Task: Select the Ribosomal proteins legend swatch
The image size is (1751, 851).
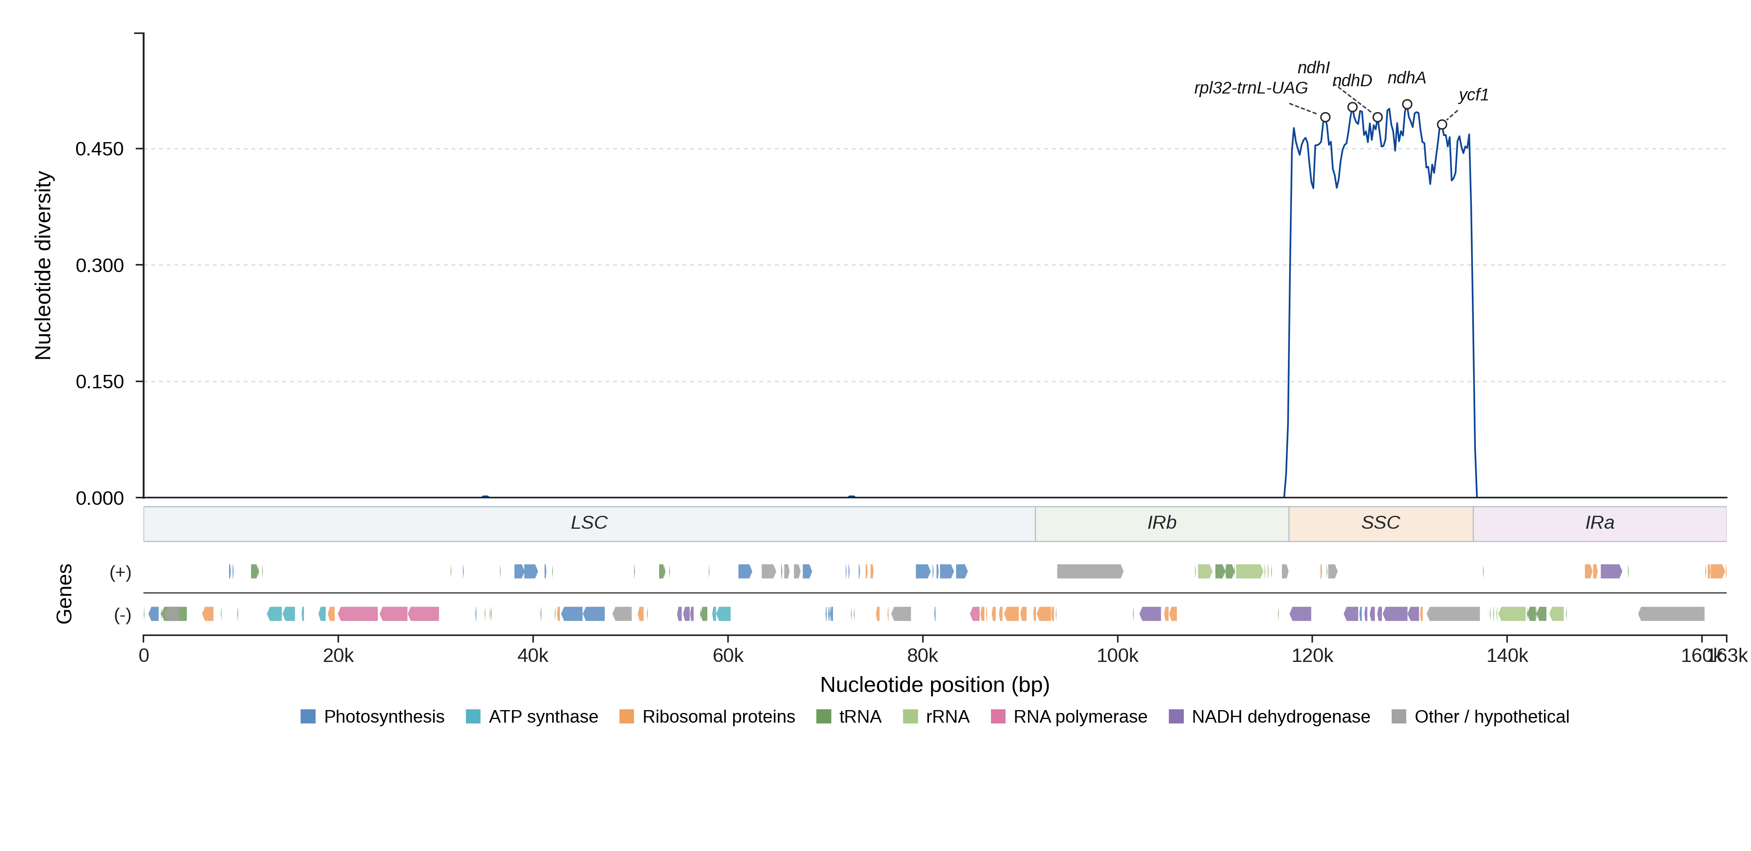Action: tap(627, 717)
